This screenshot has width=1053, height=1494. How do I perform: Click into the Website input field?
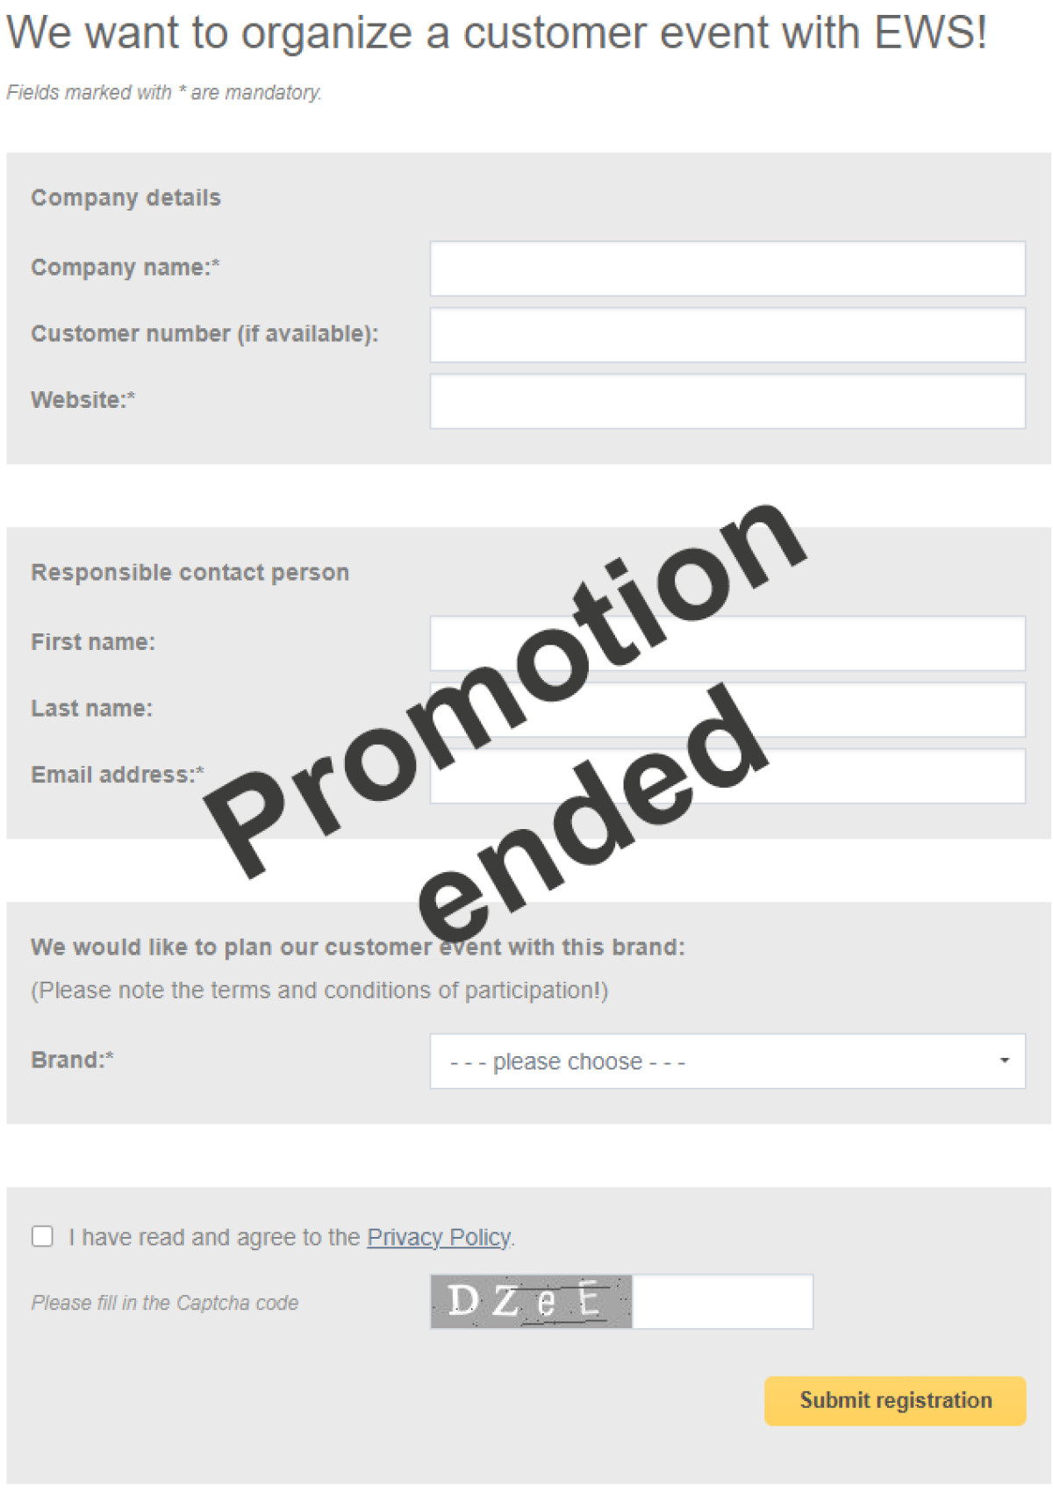pyautogui.click(x=727, y=402)
